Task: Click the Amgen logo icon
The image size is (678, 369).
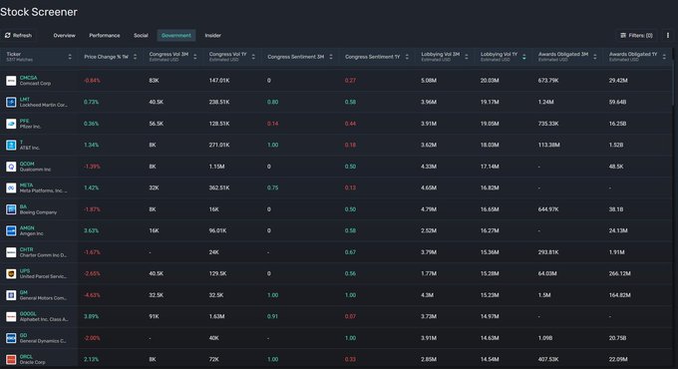Action: [11, 230]
